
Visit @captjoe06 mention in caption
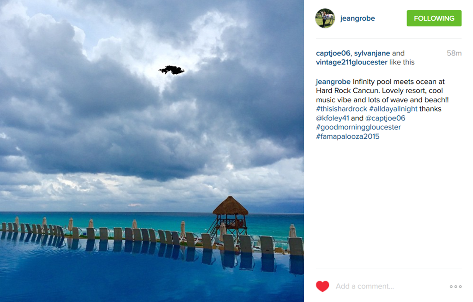click(x=385, y=118)
